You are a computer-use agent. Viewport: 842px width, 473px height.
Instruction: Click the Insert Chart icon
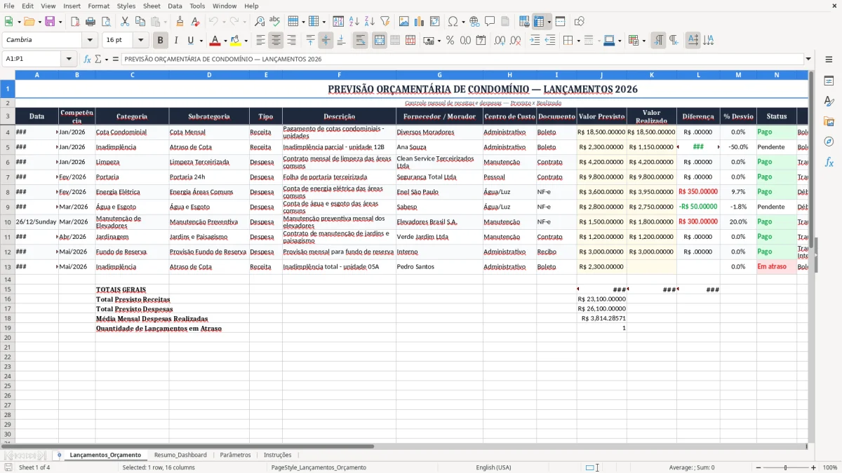point(419,22)
